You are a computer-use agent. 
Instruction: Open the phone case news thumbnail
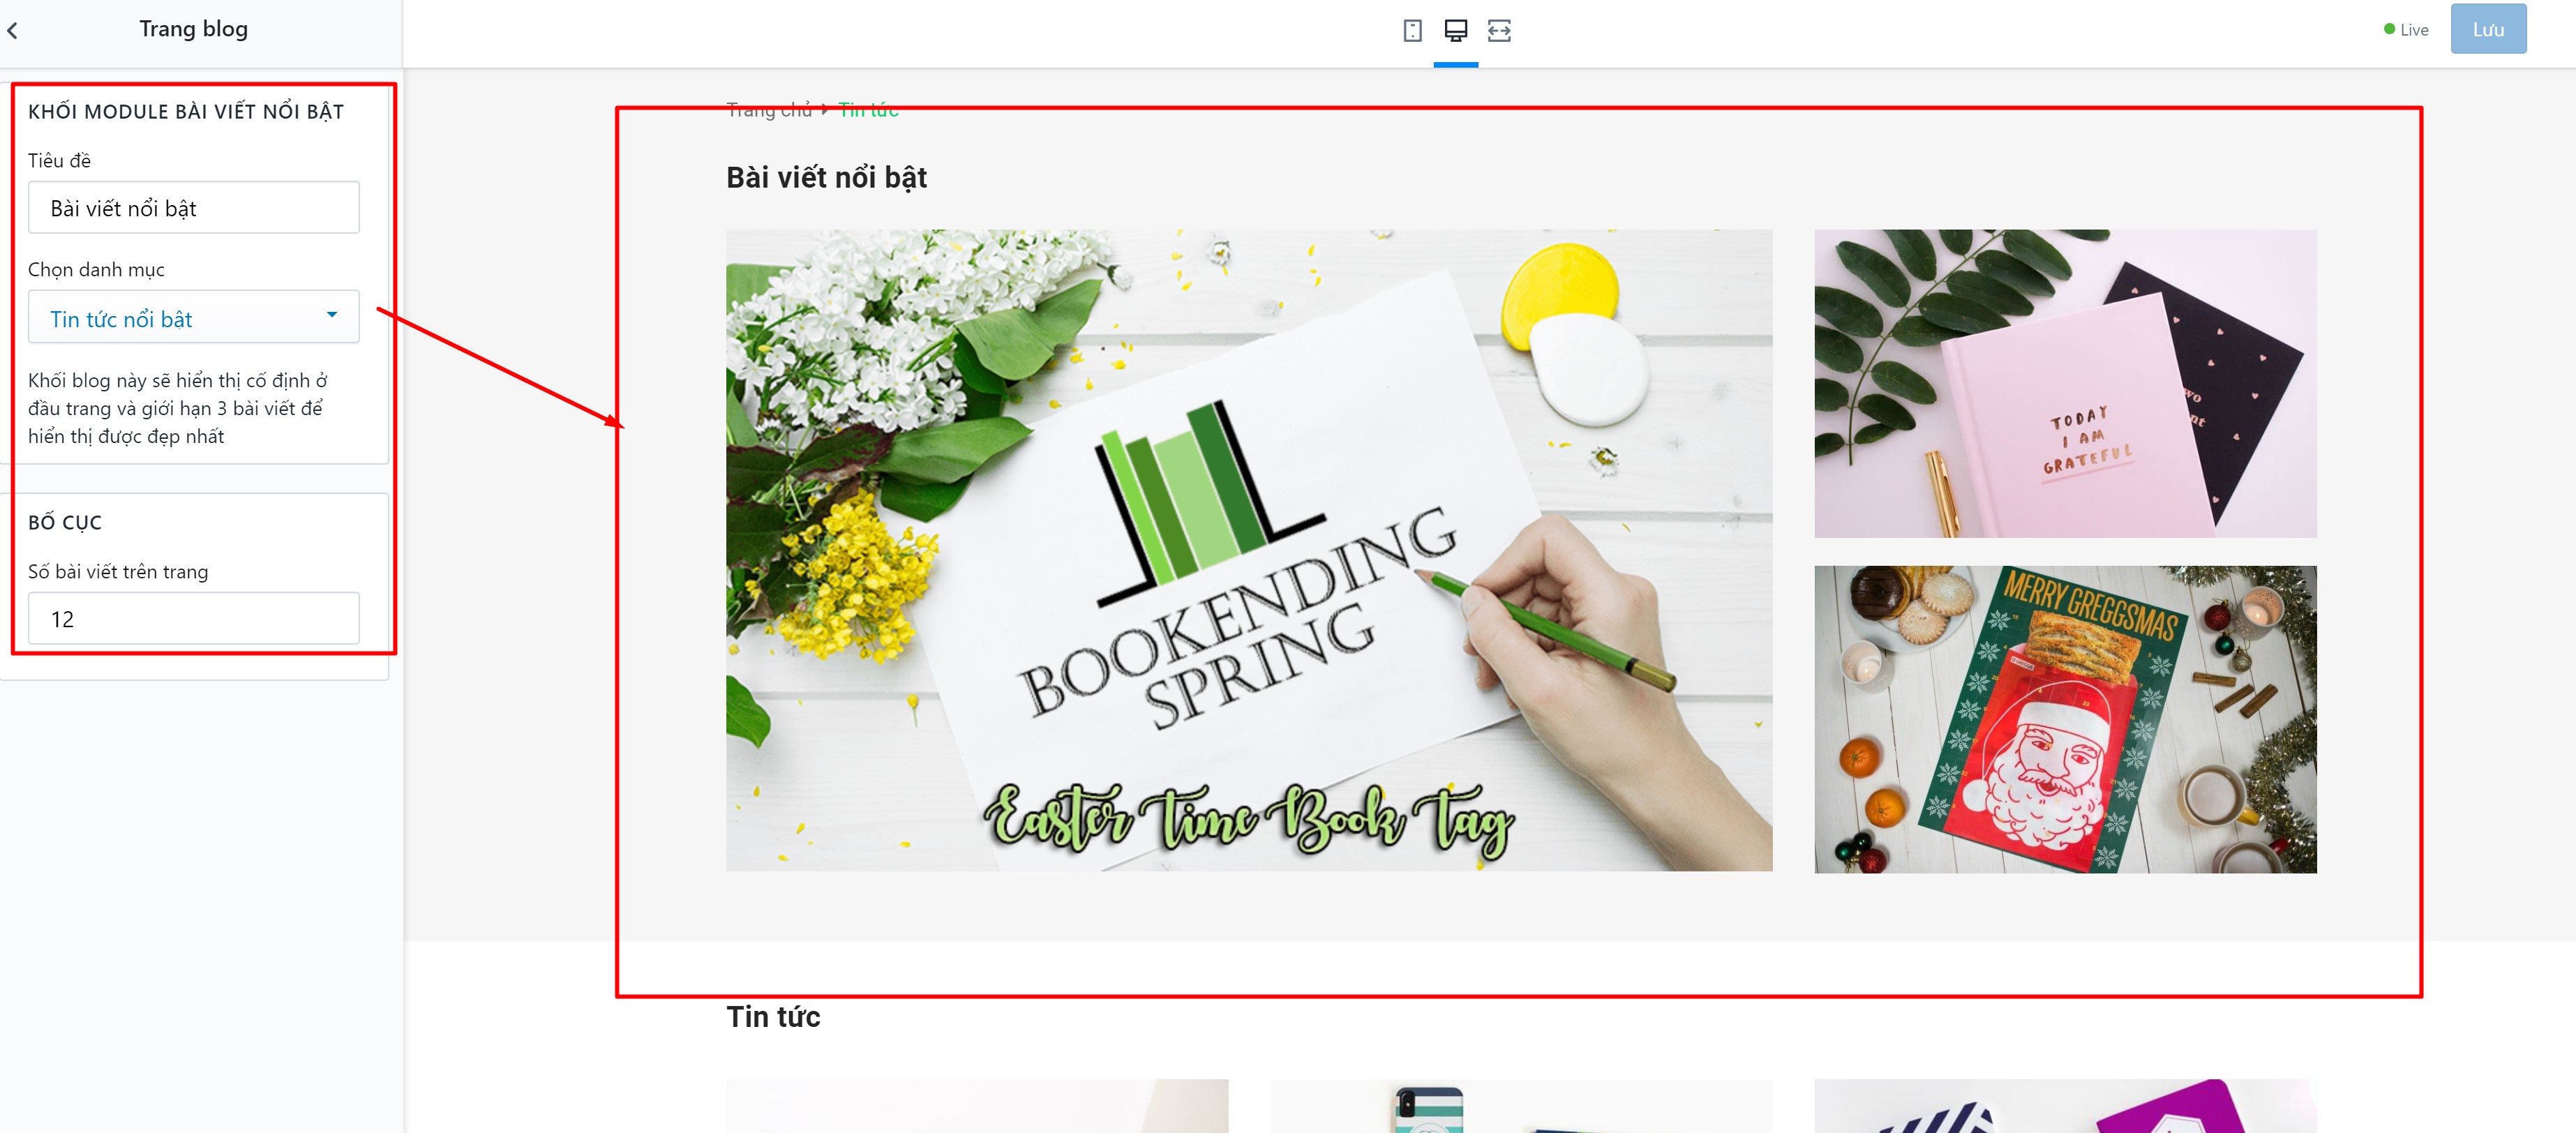coord(1520,1106)
